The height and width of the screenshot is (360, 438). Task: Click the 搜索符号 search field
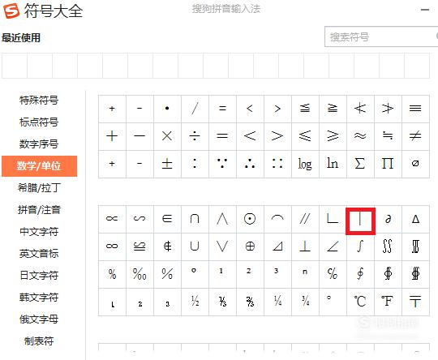(x=381, y=36)
